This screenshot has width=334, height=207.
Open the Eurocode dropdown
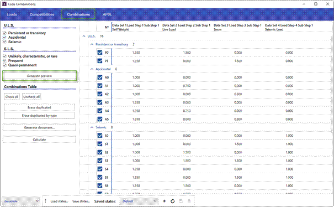pos(21,201)
